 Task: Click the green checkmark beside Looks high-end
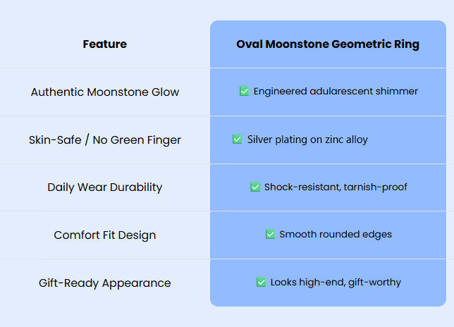261,282
